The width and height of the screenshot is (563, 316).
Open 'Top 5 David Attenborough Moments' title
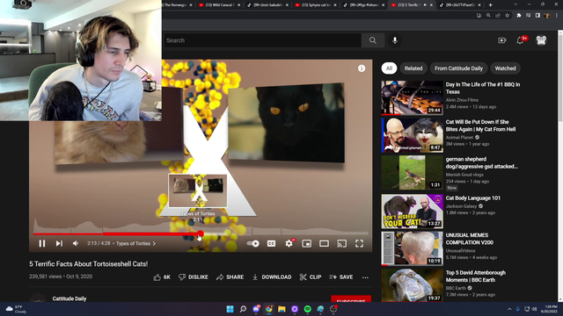point(476,276)
